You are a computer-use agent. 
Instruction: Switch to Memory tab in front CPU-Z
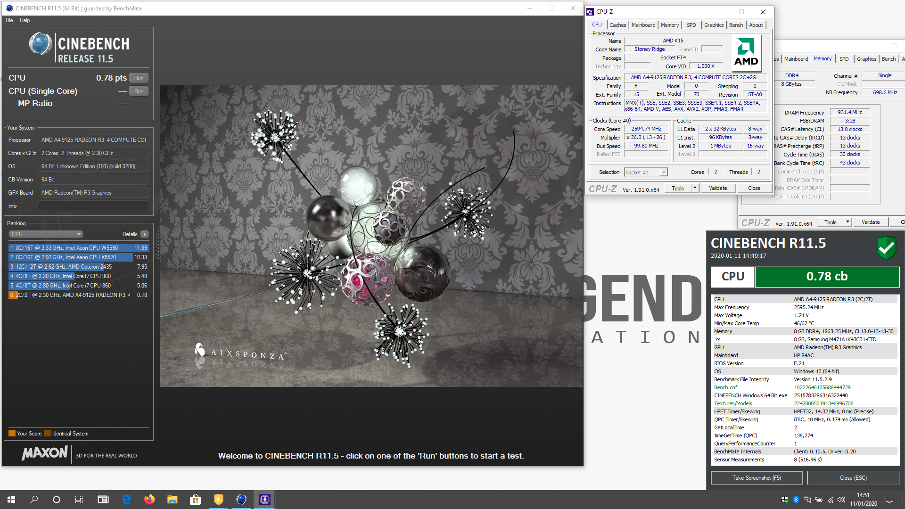(670, 25)
